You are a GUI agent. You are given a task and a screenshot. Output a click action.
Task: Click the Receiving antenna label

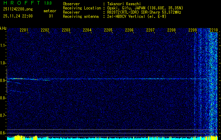coord(81,16)
